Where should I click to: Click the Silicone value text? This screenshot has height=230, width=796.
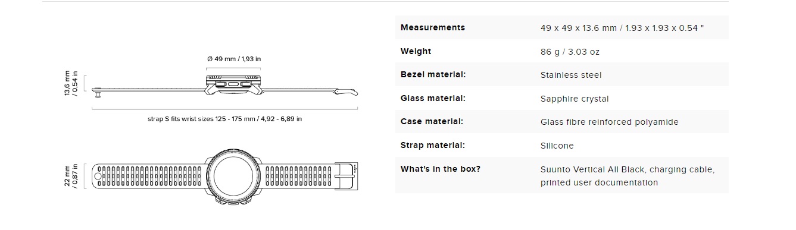(x=557, y=146)
